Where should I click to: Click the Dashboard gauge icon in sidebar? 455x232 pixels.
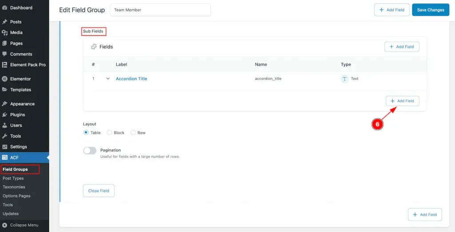coord(5,8)
